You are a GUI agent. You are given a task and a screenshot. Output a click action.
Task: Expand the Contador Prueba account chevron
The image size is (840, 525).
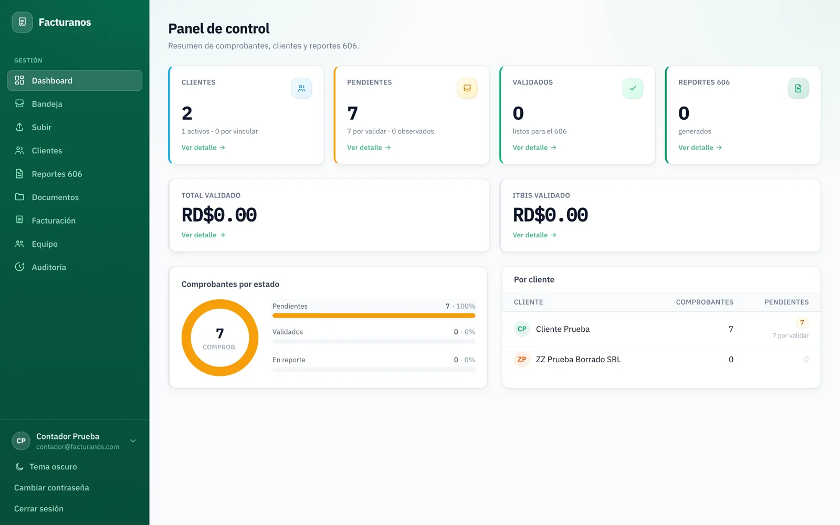pos(133,441)
